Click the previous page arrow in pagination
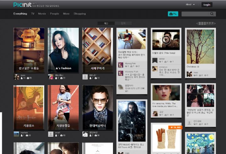226x154 pixels. click(197, 23)
